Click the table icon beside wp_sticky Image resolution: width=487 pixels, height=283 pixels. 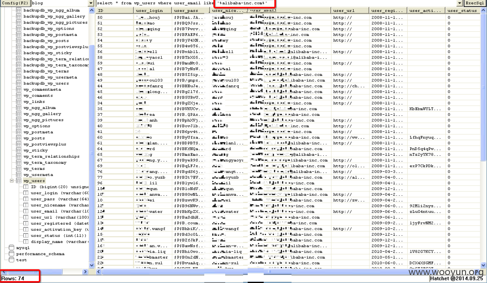coord(19,150)
